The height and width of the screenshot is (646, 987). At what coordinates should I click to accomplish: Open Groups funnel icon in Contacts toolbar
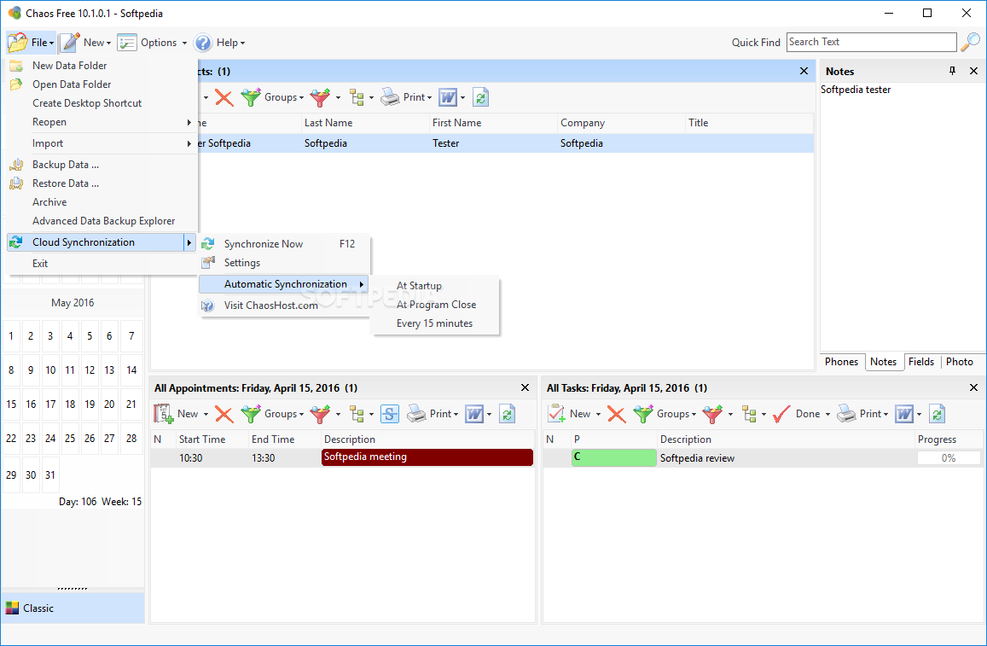(x=251, y=97)
